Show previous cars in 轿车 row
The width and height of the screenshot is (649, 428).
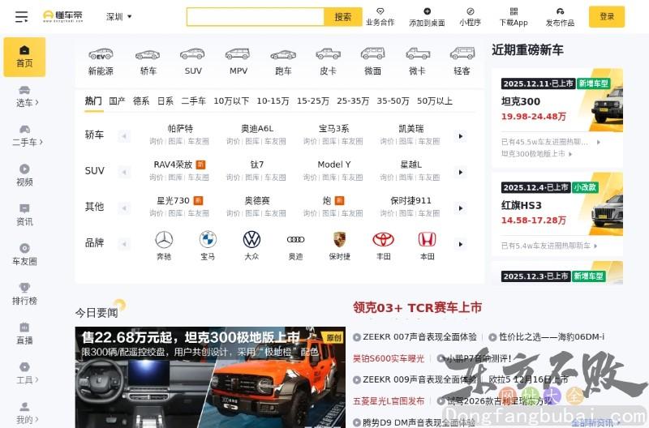click(124, 136)
